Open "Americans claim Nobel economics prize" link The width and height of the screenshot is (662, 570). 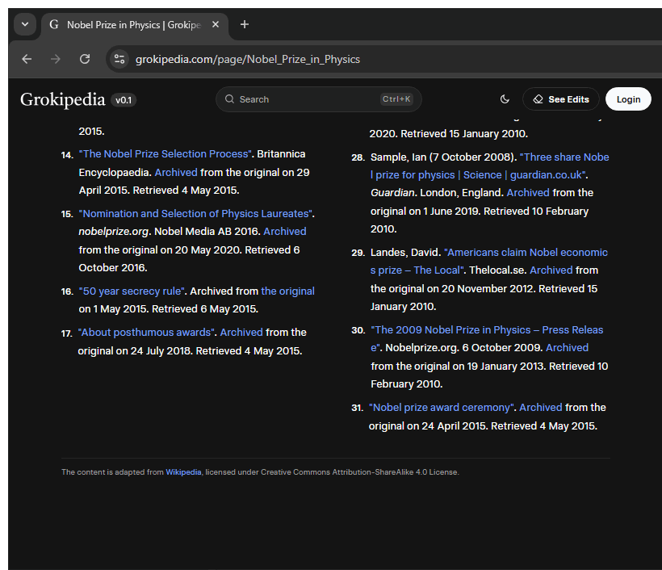pyautogui.click(x=489, y=262)
